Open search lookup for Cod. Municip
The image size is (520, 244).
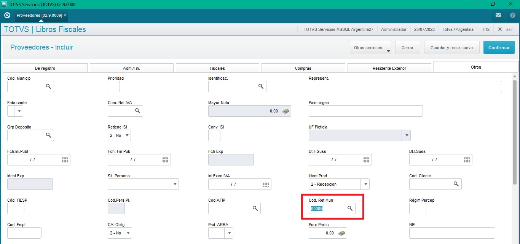pyautogui.click(x=48, y=87)
